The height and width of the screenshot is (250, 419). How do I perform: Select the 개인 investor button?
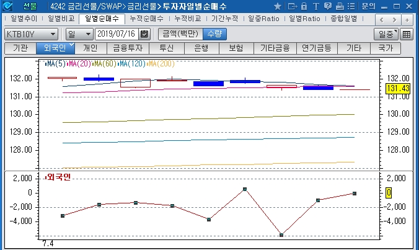(90, 48)
